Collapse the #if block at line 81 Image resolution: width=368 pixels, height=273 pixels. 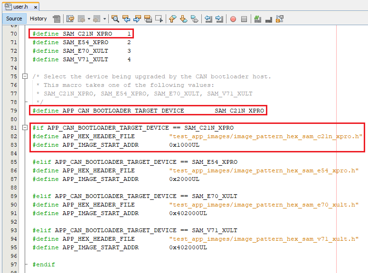25,128
